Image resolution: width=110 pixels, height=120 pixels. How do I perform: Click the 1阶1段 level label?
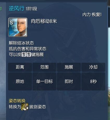click(x=31, y=9)
